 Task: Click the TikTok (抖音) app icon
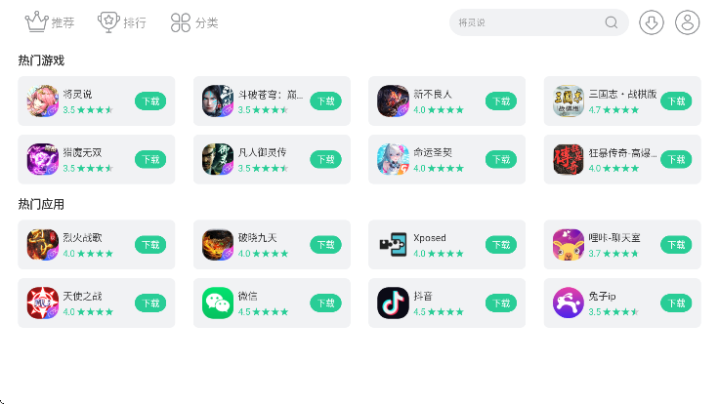393,303
